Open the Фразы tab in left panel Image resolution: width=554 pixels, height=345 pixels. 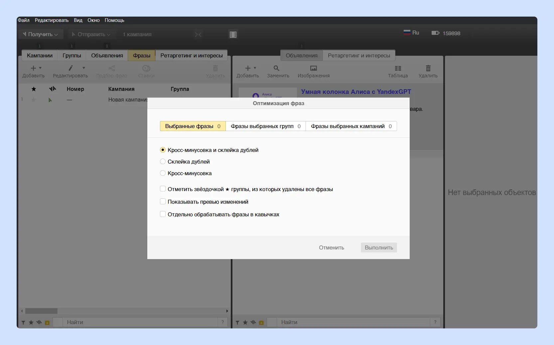(142, 55)
